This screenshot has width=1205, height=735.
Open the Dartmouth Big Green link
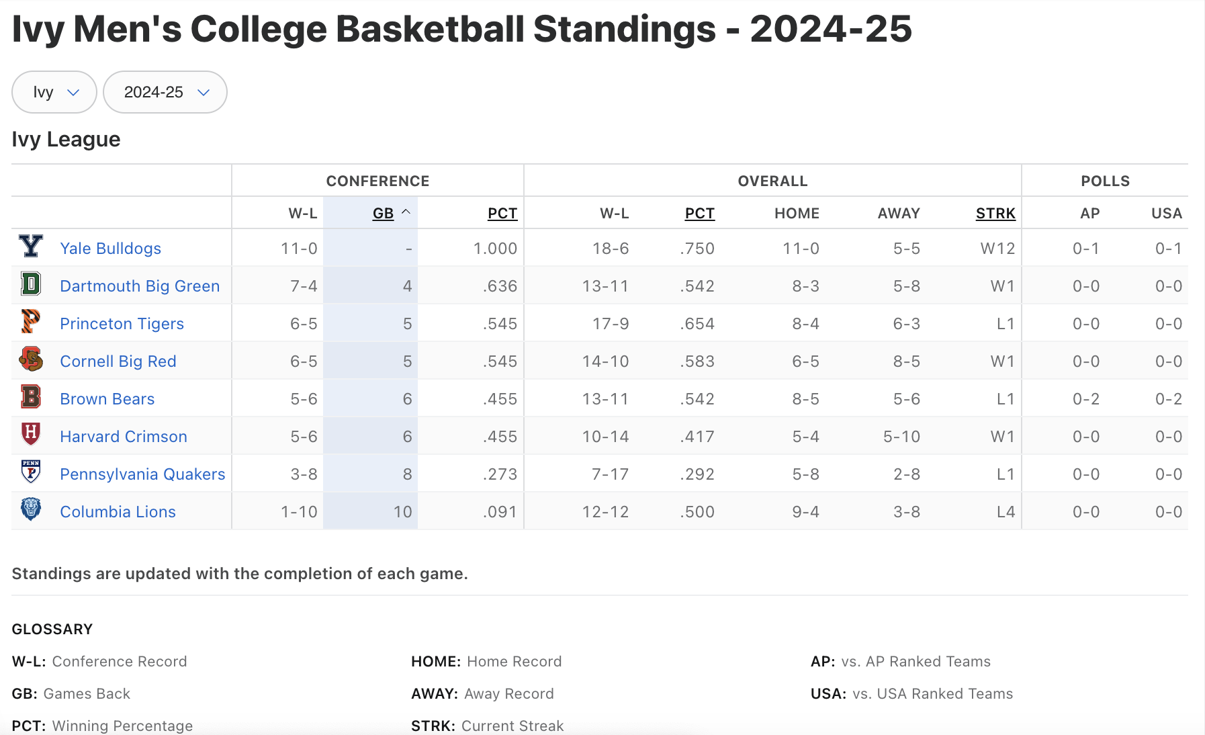point(140,286)
